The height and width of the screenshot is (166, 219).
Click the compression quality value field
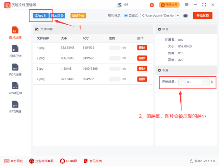click(x=194, y=82)
